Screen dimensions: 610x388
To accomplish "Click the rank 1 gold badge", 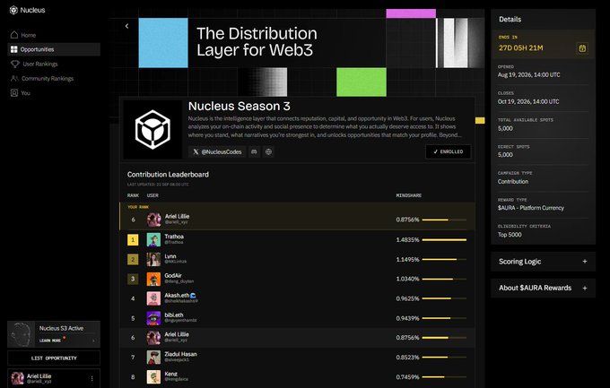I will click(133, 240).
